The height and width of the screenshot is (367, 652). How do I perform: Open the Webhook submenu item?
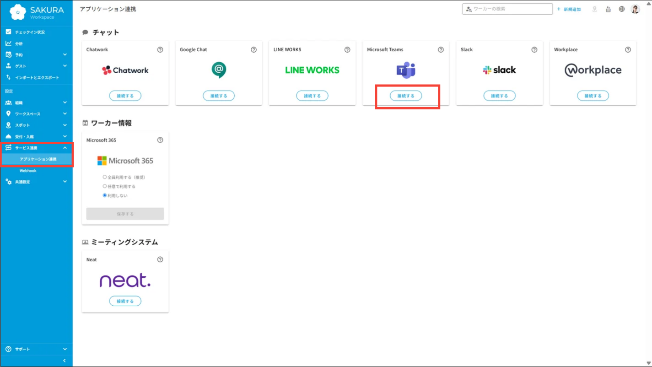pyautogui.click(x=28, y=171)
